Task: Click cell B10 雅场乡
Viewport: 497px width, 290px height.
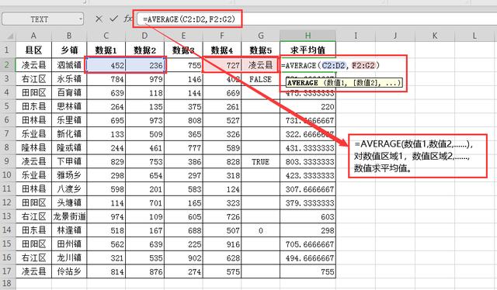Action: (x=69, y=175)
